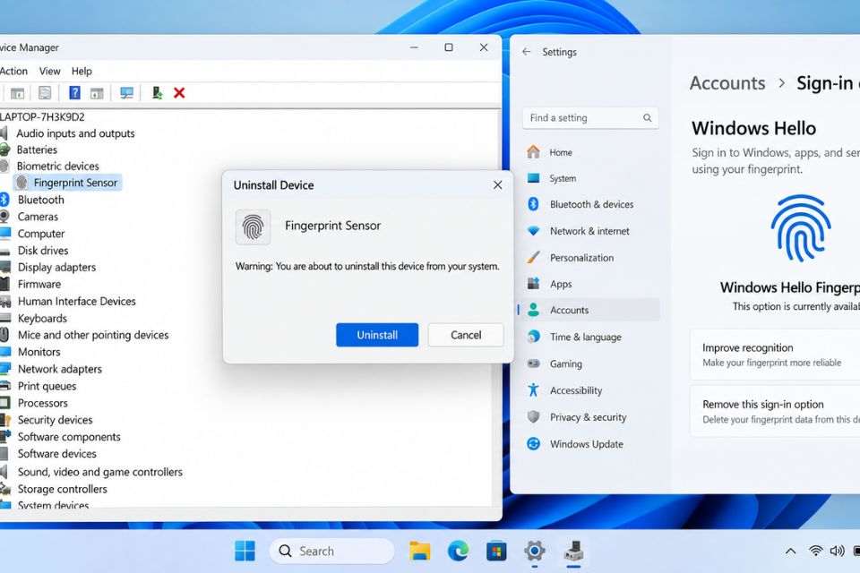This screenshot has width=860, height=573.
Task: Show hidden icons via tray chevron
Action: point(790,552)
